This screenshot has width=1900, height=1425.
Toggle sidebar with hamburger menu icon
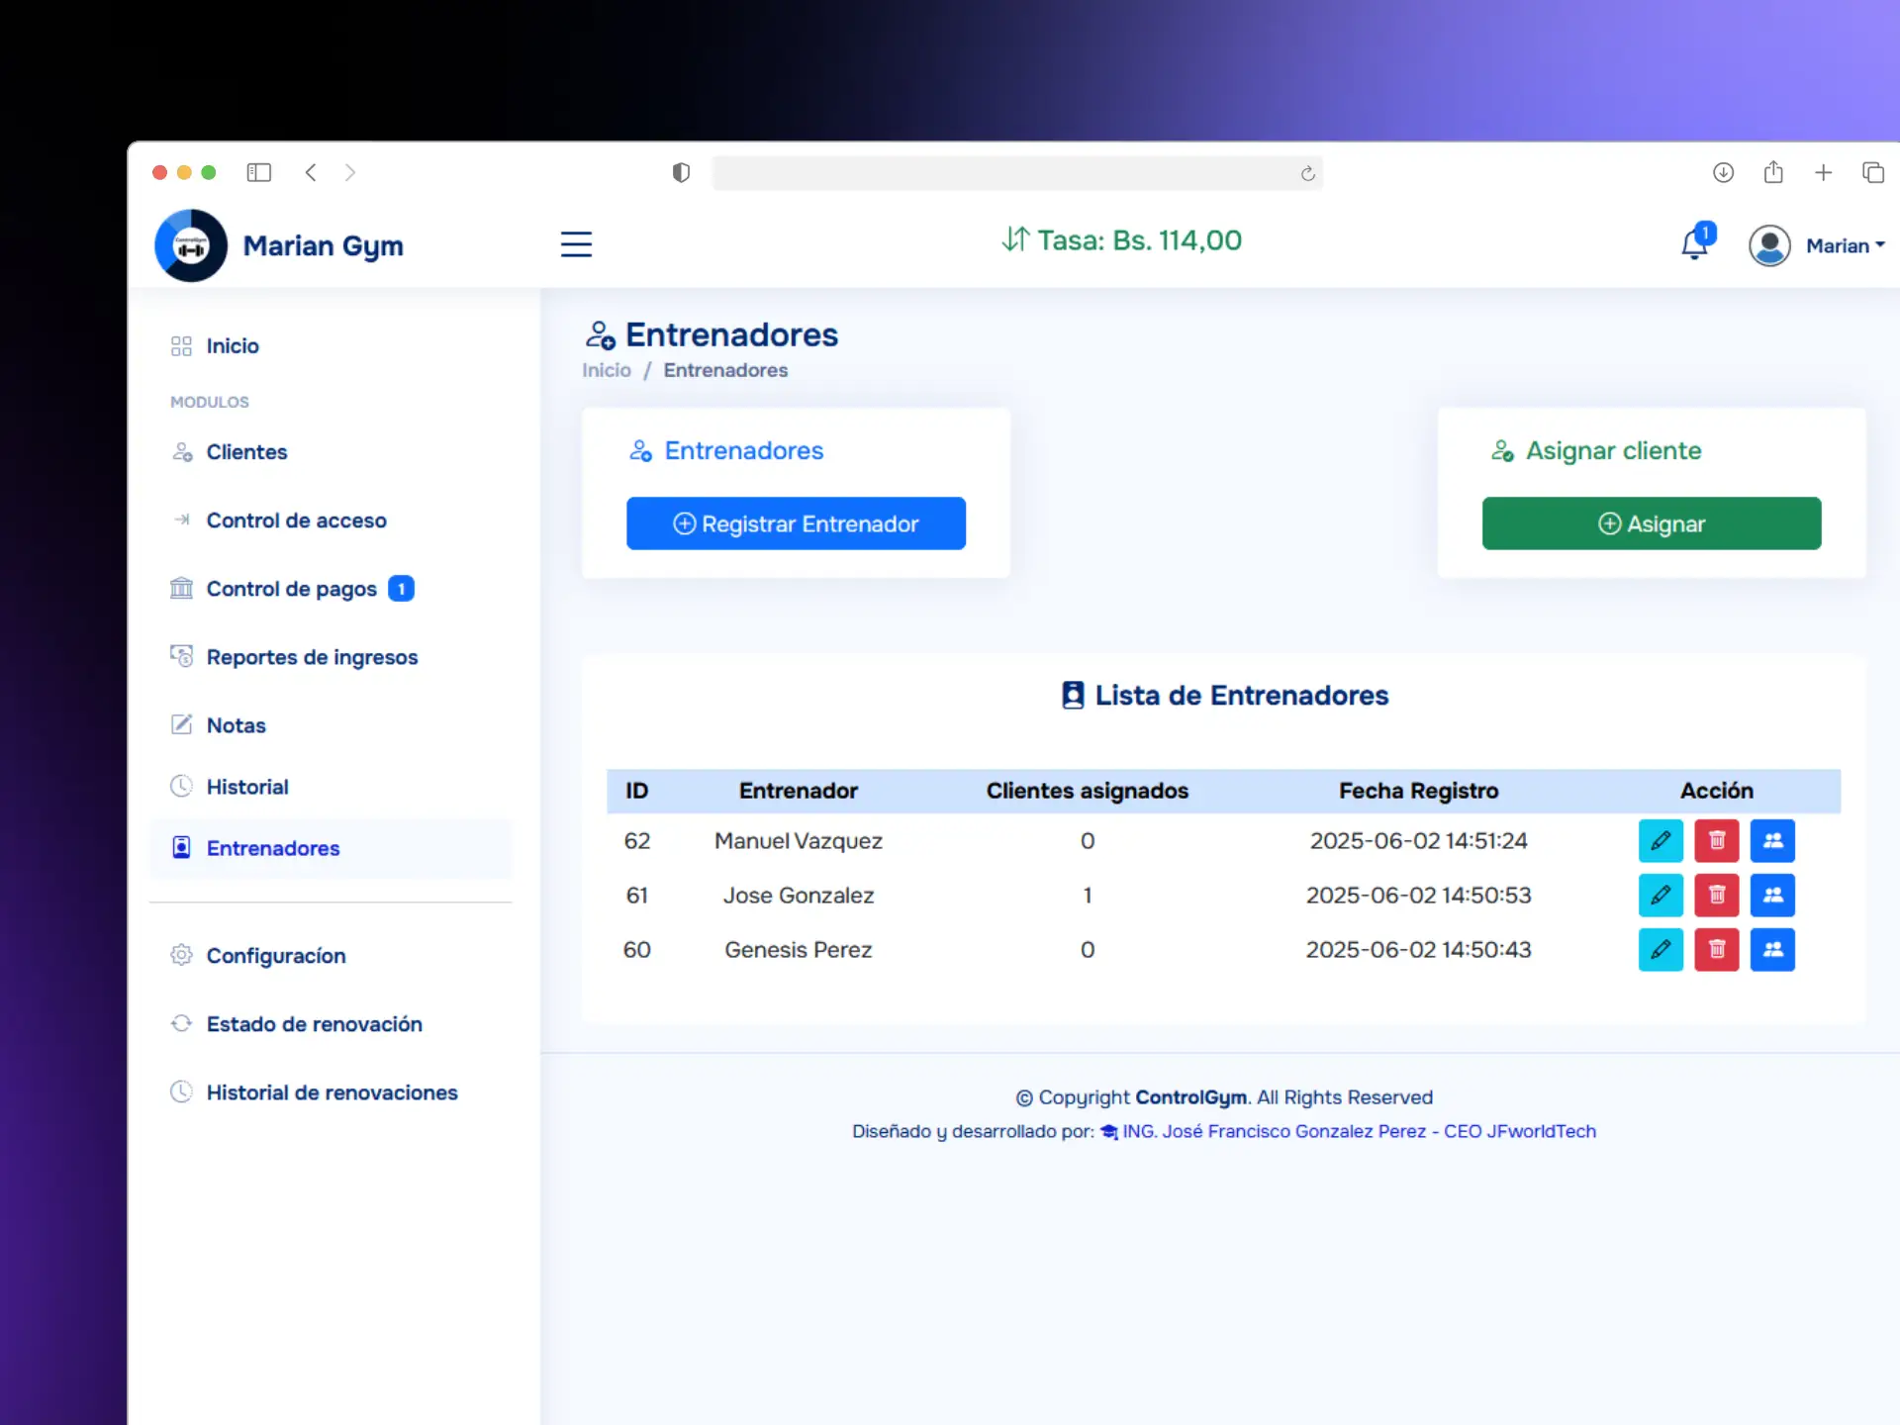click(576, 244)
